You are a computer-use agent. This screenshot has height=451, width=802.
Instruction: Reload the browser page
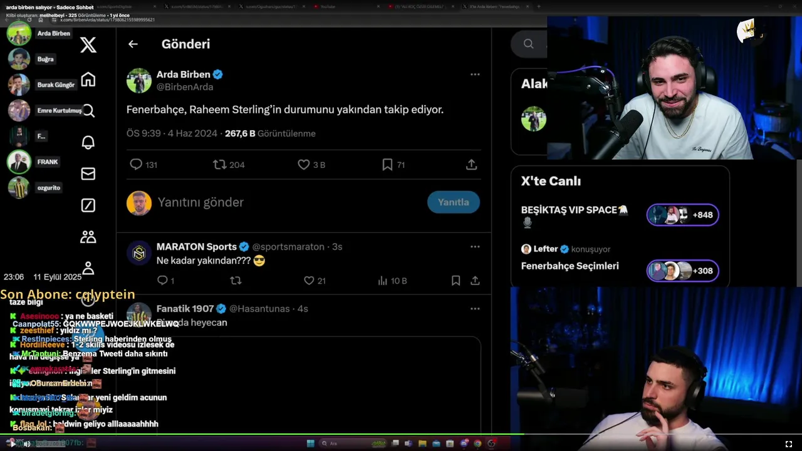click(29, 20)
